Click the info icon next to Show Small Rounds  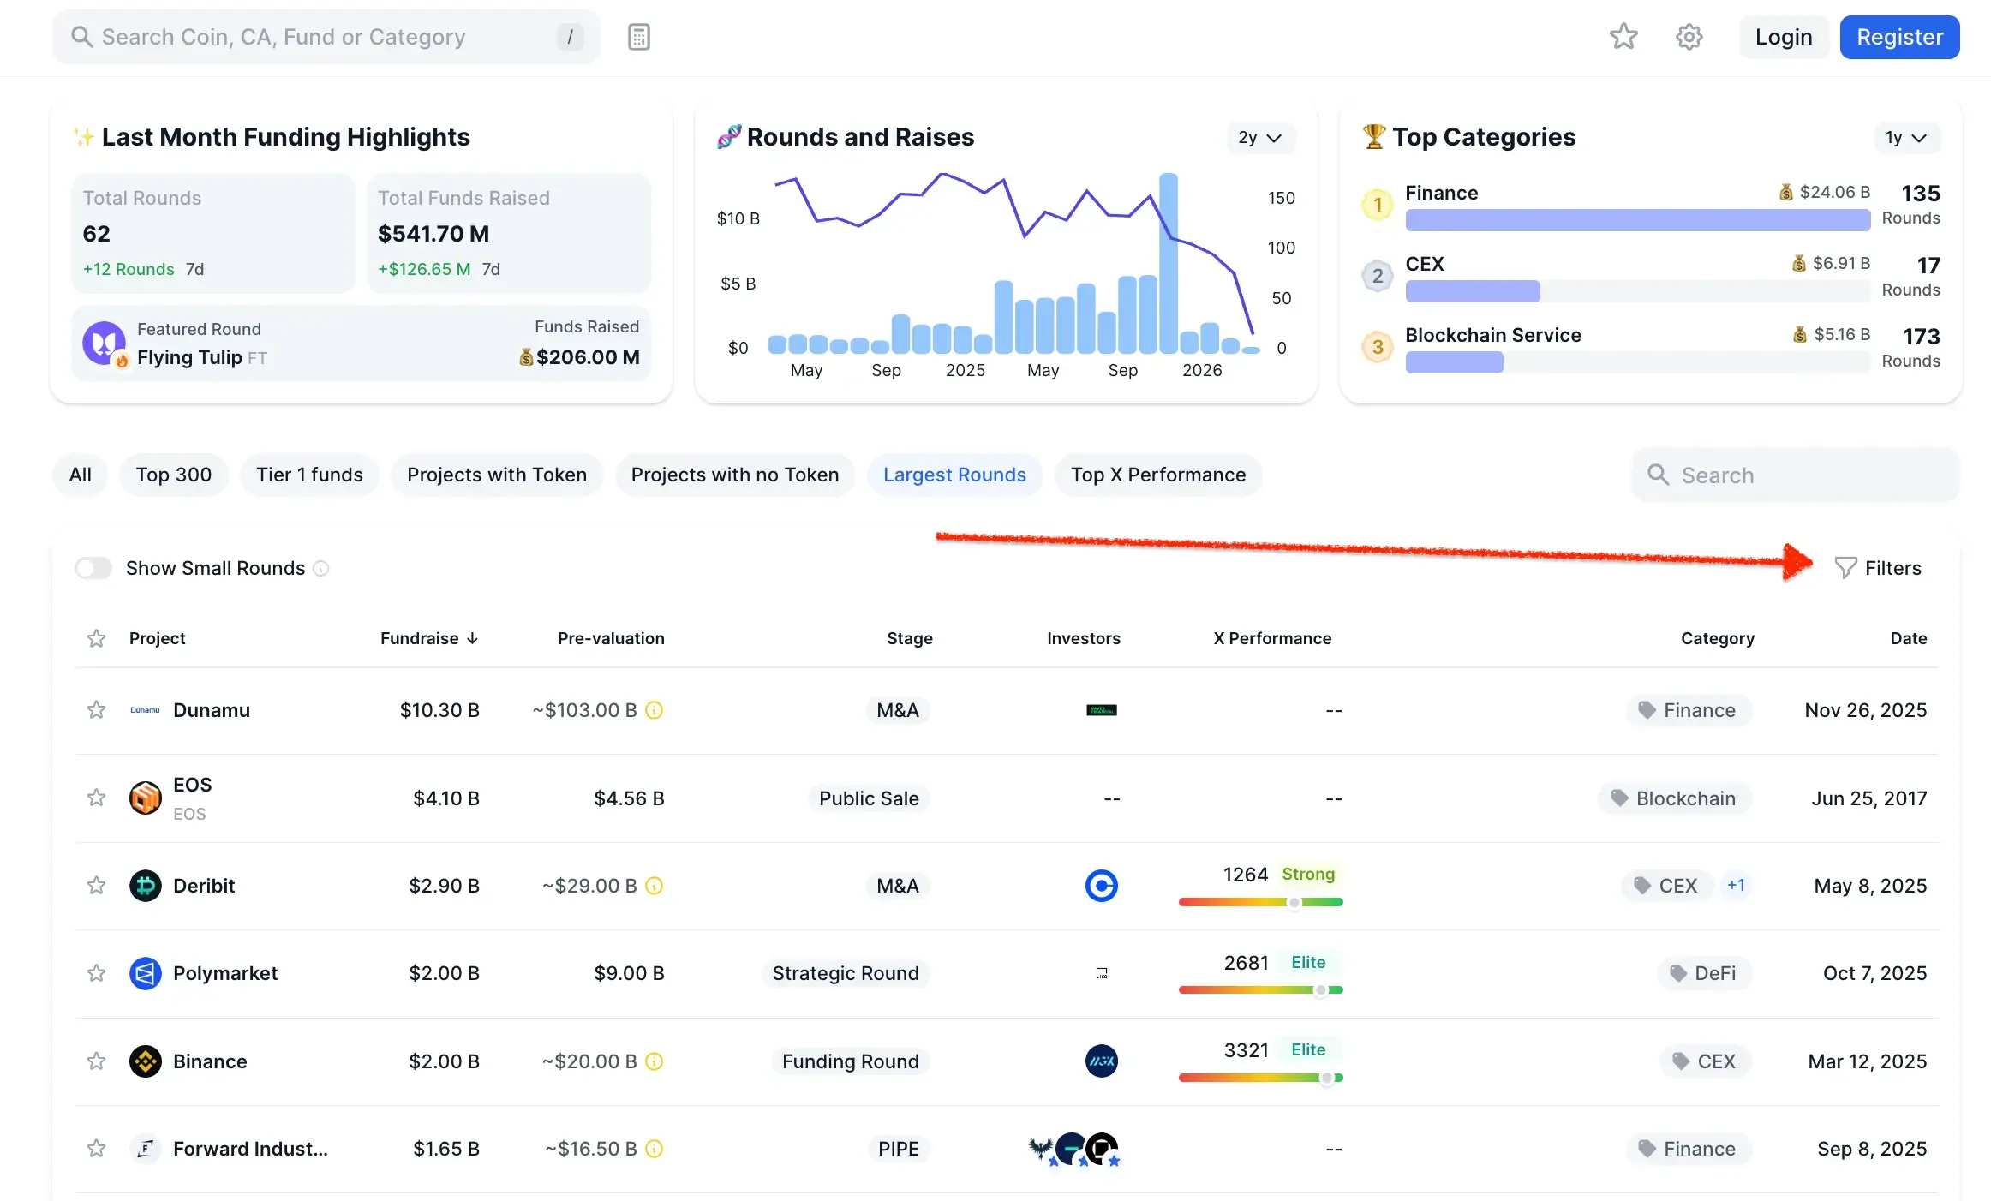[321, 568]
